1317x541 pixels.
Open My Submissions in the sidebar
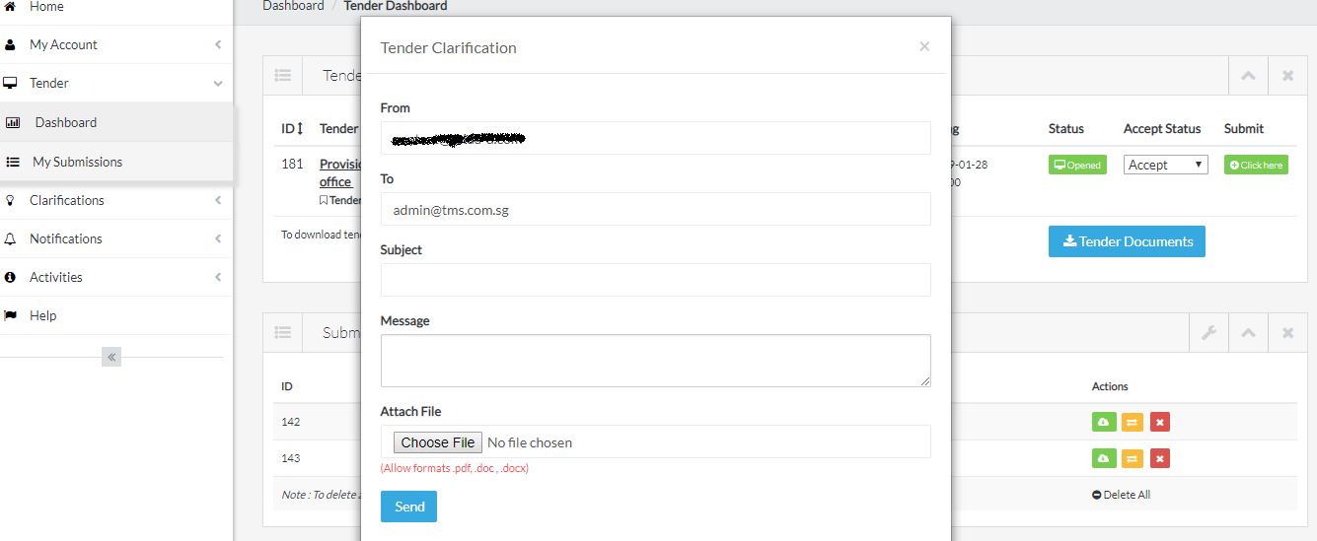[77, 162]
